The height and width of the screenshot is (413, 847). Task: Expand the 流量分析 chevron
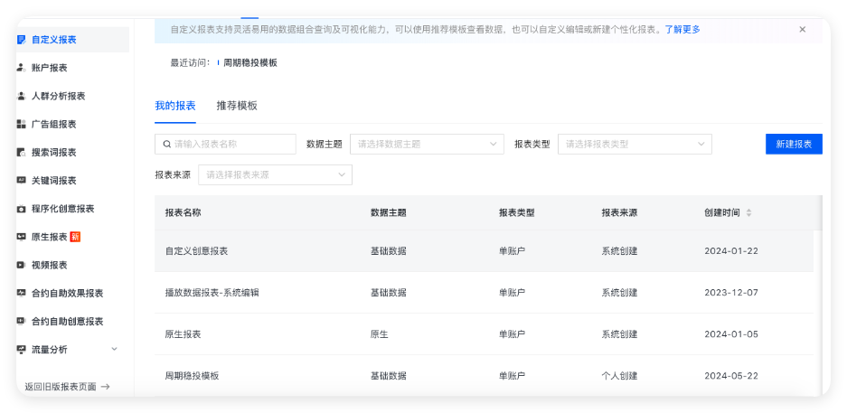click(114, 350)
